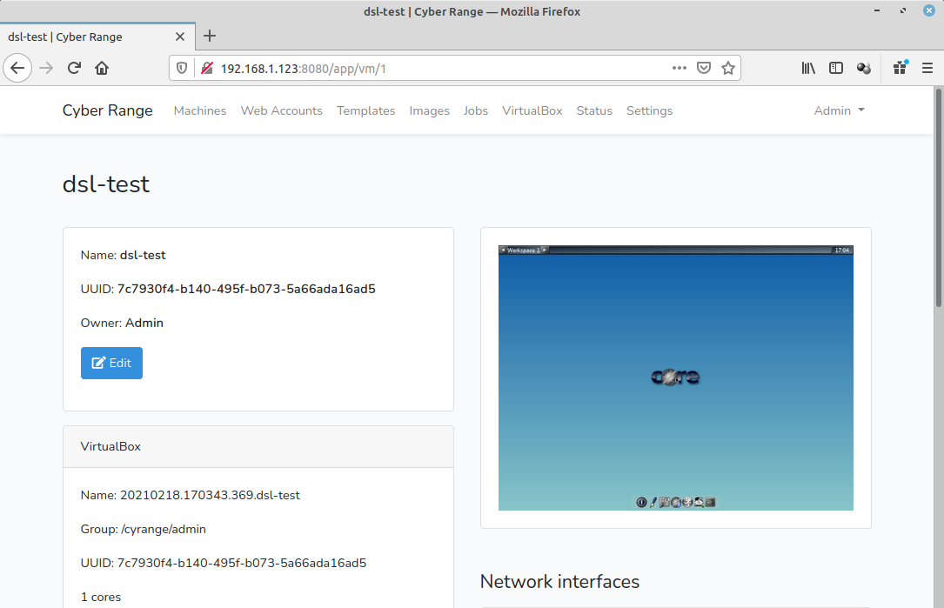Image resolution: width=944 pixels, height=608 pixels.
Task: Reload the current page
Action: (x=74, y=68)
